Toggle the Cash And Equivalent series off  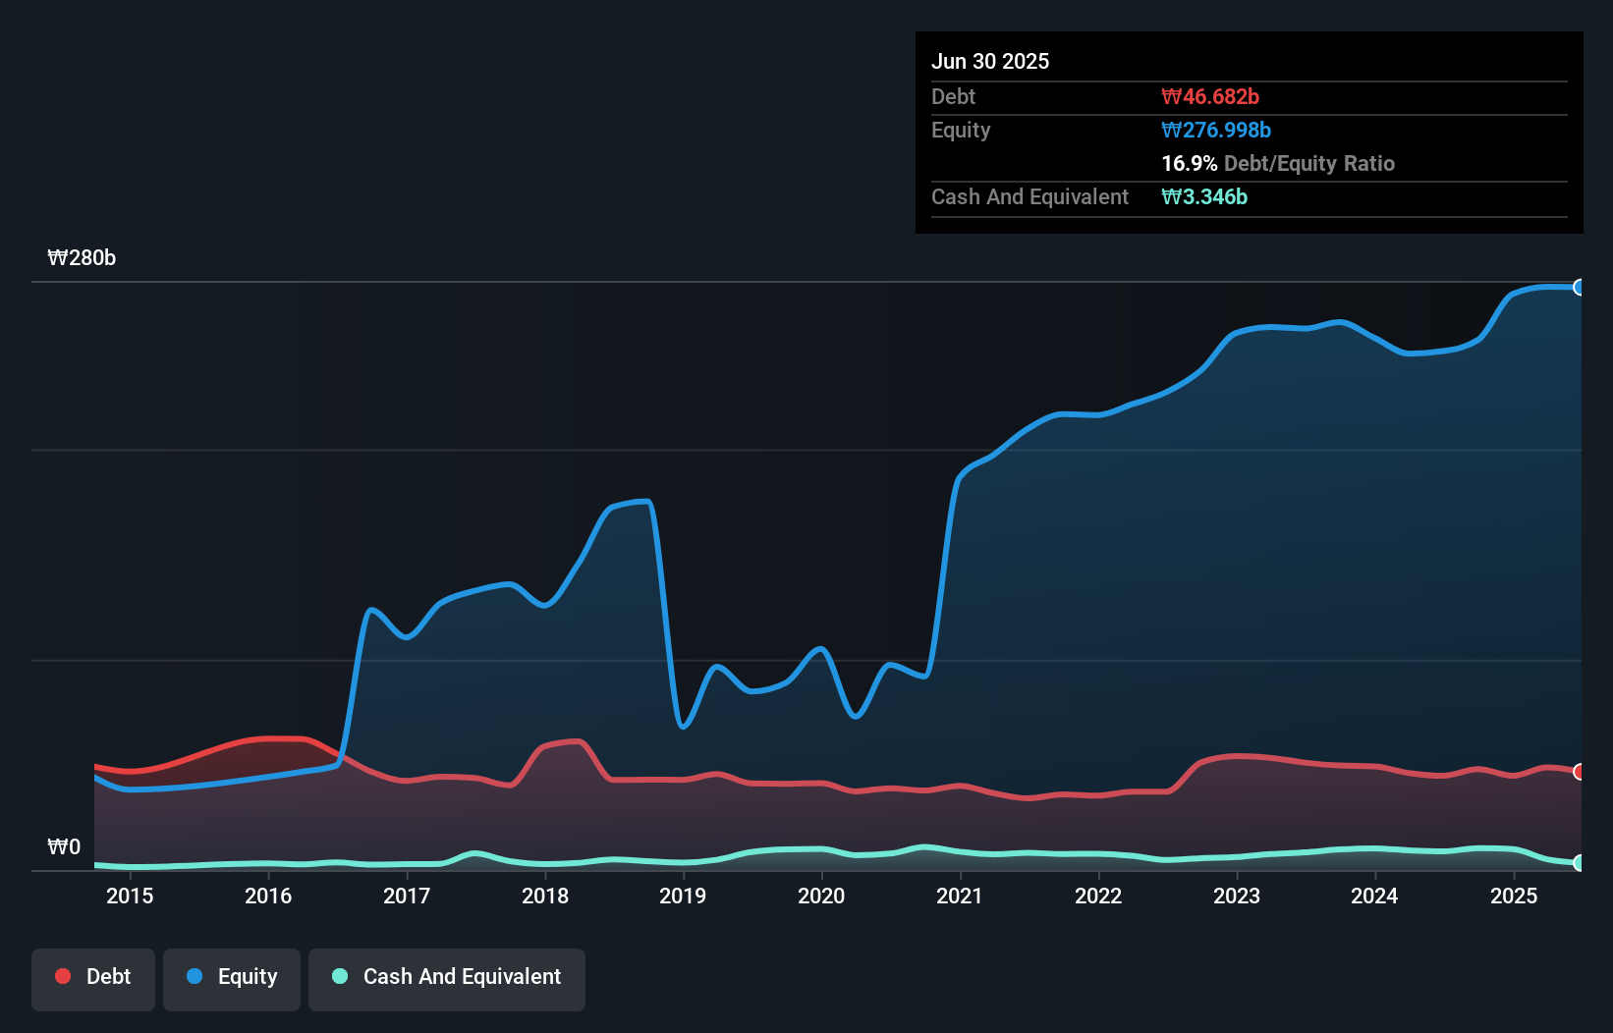(x=446, y=978)
